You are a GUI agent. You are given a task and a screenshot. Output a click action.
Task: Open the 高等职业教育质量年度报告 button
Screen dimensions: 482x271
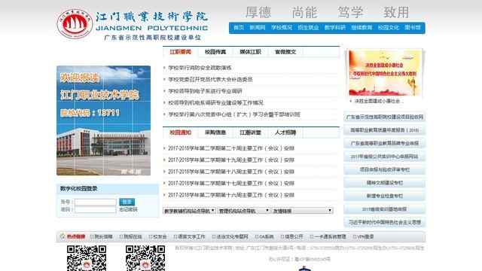tap(385, 130)
